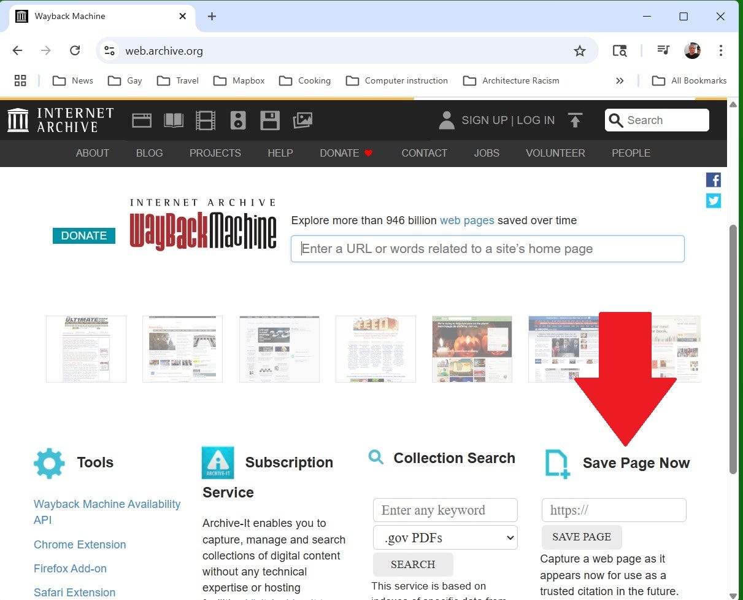Reload the page in Chrome
This screenshot has height=600, width=743.
click(x=75, y=51)
